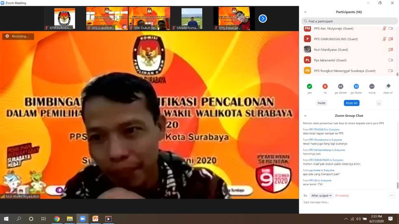Toggle microphone for PPS-Kec. Mulyorejo
Viewport: 399px width, 224px height.
[x=384, y=29]
